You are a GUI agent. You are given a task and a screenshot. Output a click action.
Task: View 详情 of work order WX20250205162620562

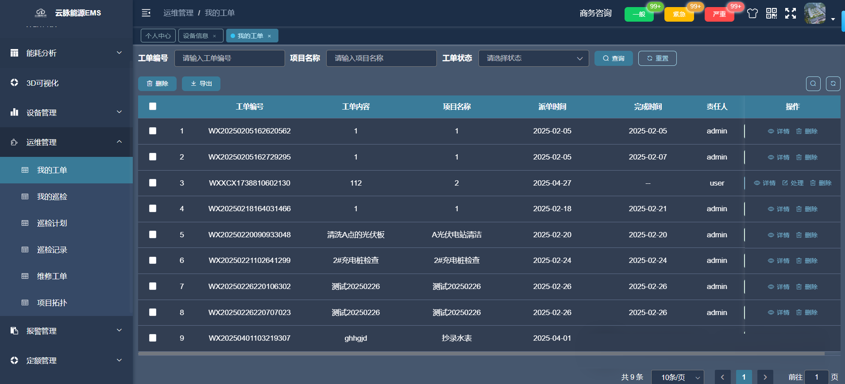tap(779, 131)
